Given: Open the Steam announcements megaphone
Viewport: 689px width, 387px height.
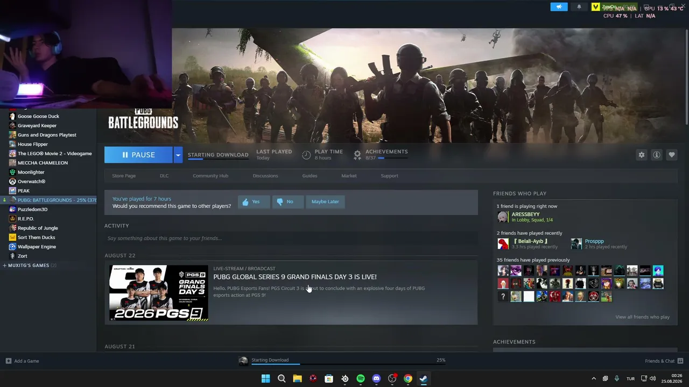Looking at the screenshot, I should point(559,7).
